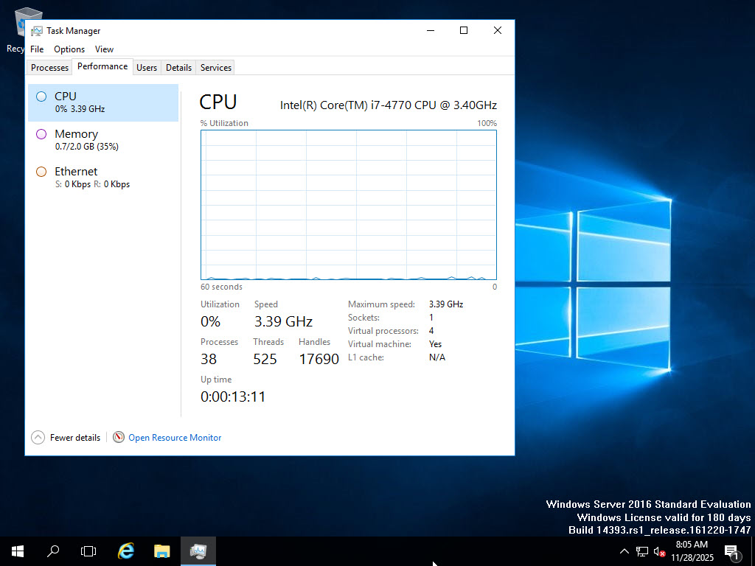
Task: Click the Task Manager taskbar icon
Action: point(198,551)
